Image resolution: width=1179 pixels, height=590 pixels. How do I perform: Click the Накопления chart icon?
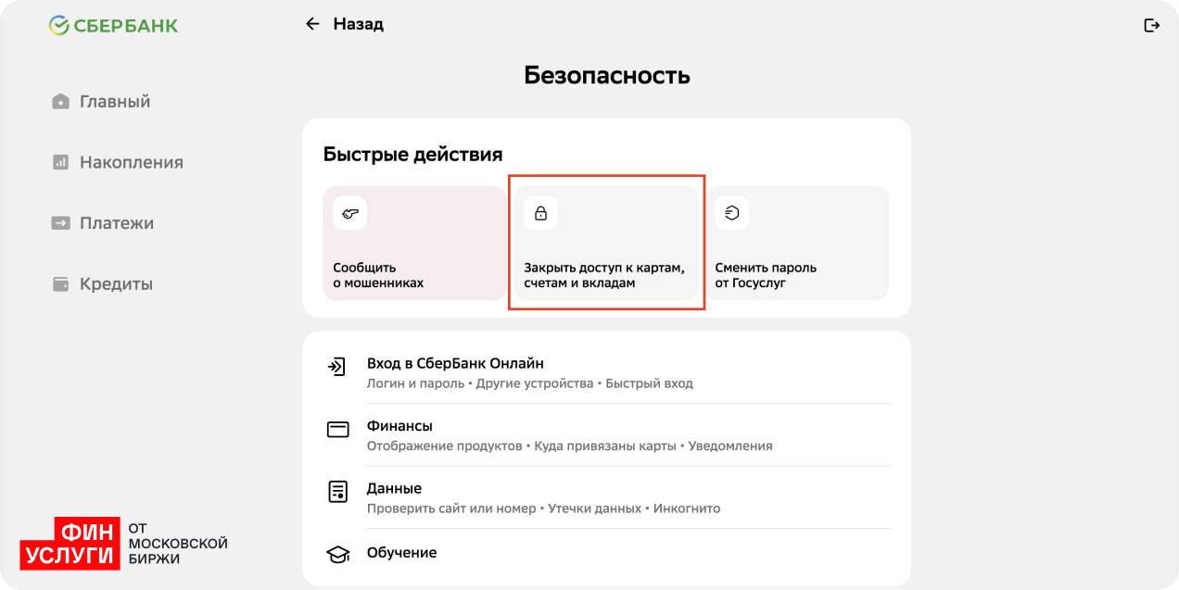point(60,162)
